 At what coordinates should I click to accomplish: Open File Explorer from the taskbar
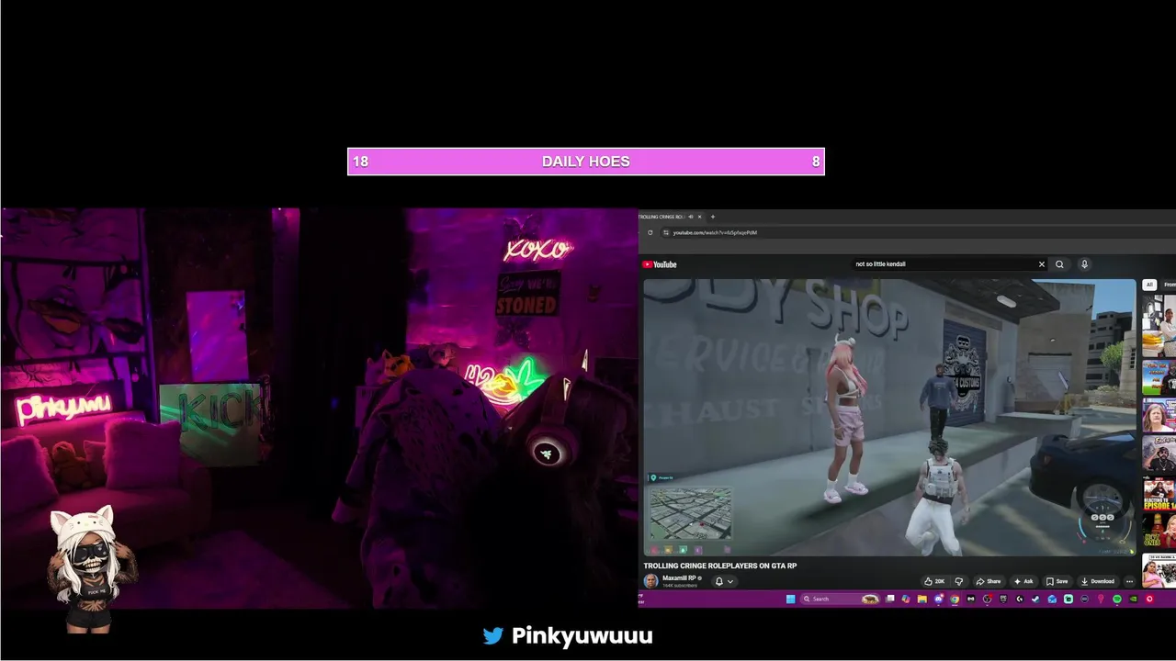922,599
